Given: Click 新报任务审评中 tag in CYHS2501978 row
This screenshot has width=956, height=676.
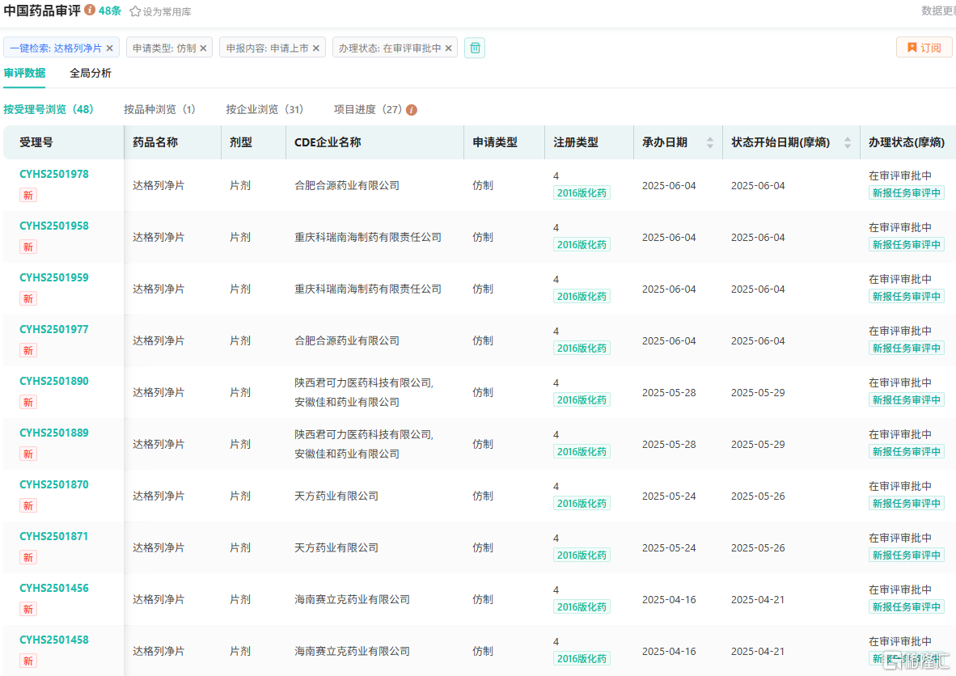Looking at the screenshot, I should [x=907, y=193].
